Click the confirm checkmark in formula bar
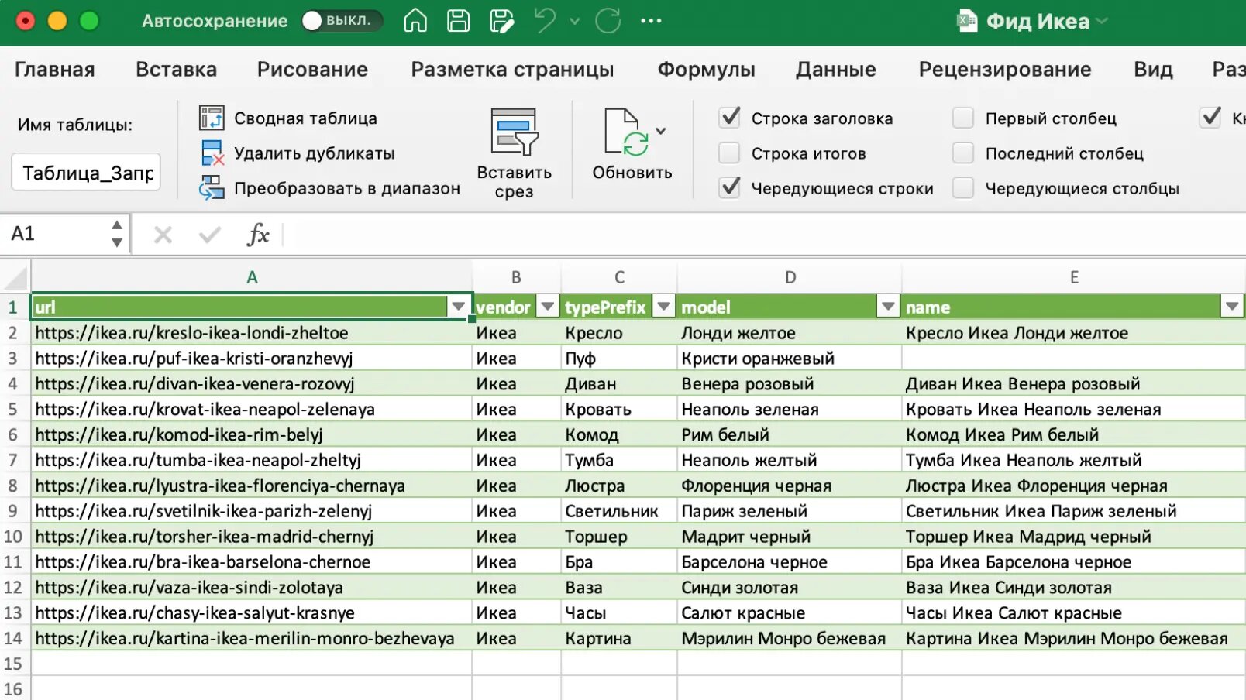 pos(210,234)
